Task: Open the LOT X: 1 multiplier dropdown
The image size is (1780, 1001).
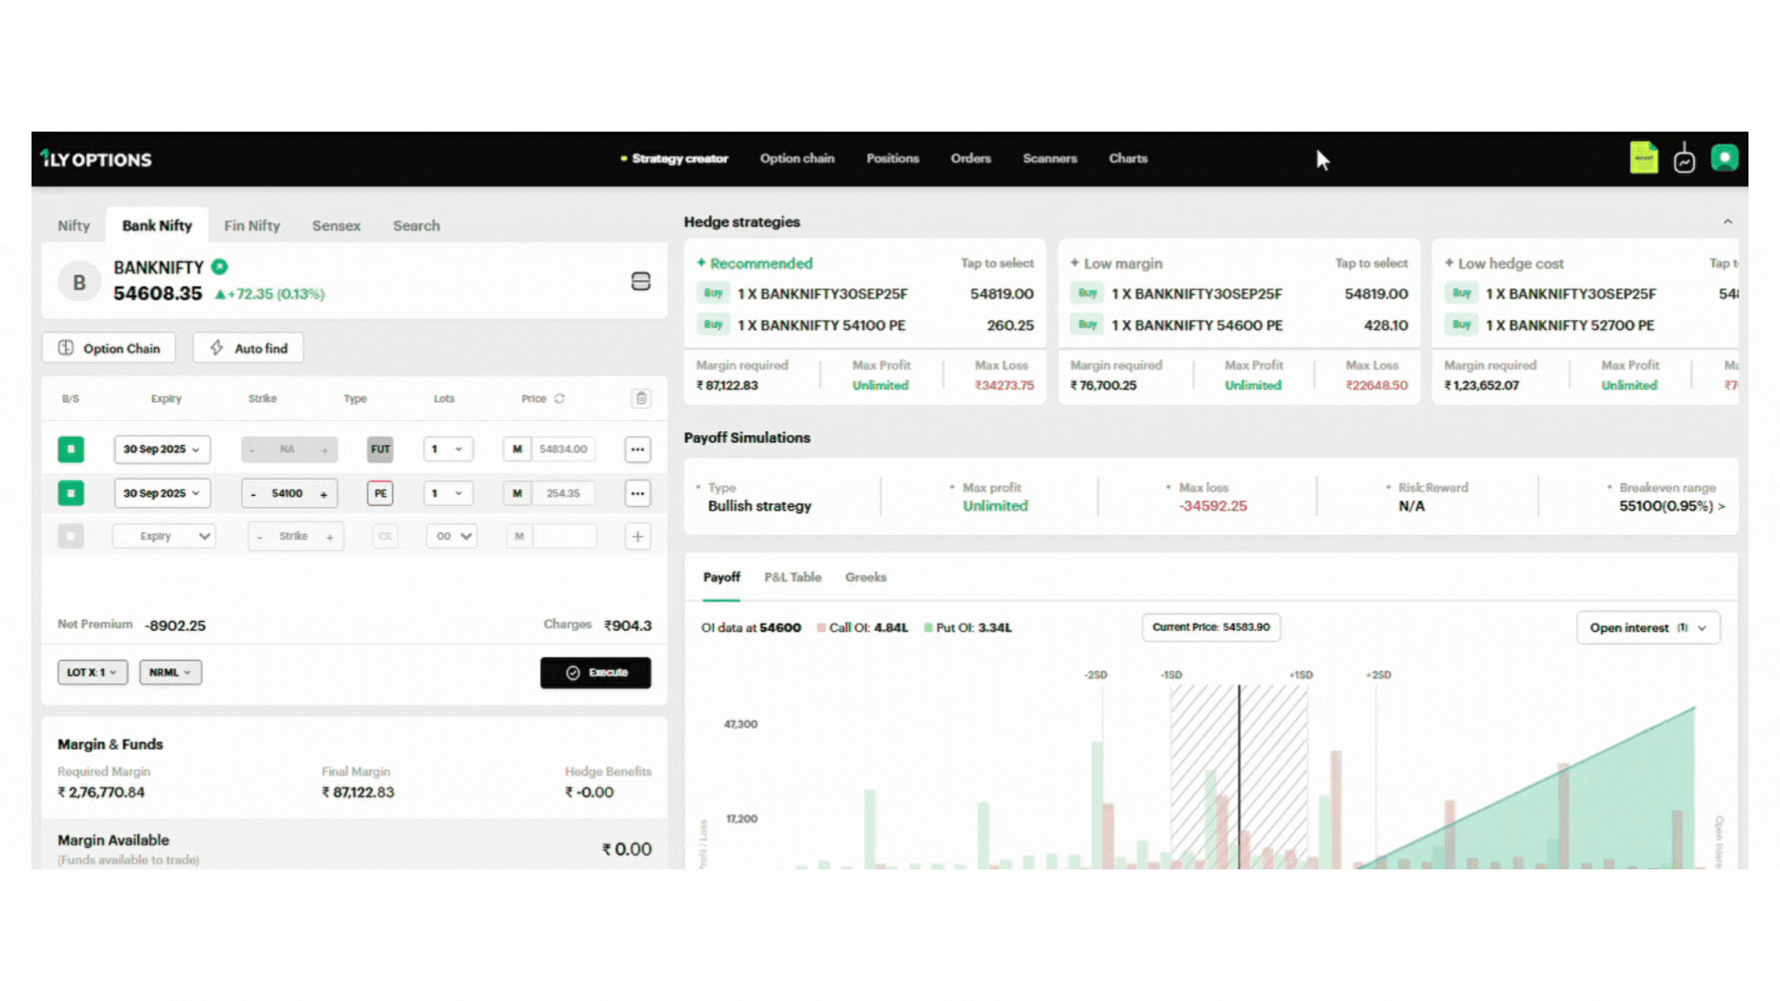Action: 92,672
